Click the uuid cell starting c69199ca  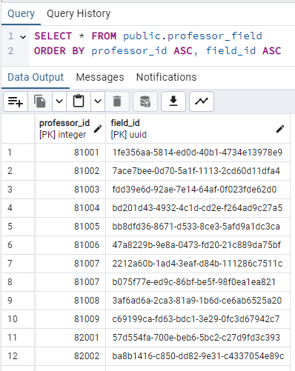198,319
